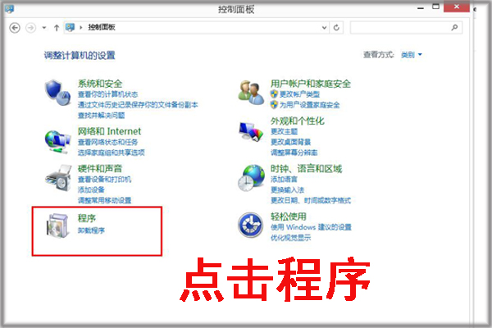The width and height of the screenshot is (492, 328).
Task: Open the 类别 view mode dropdown
Action: pyautogui.click(x=412, y=55)
